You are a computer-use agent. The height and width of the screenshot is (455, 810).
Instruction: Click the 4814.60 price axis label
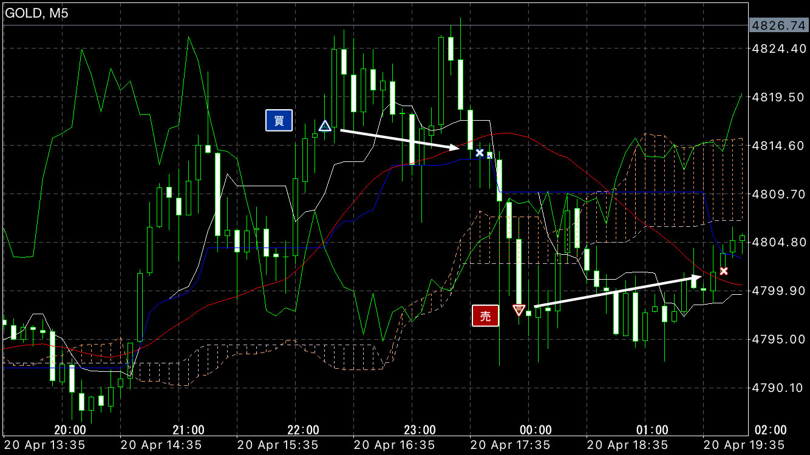[x=778, y=146]
